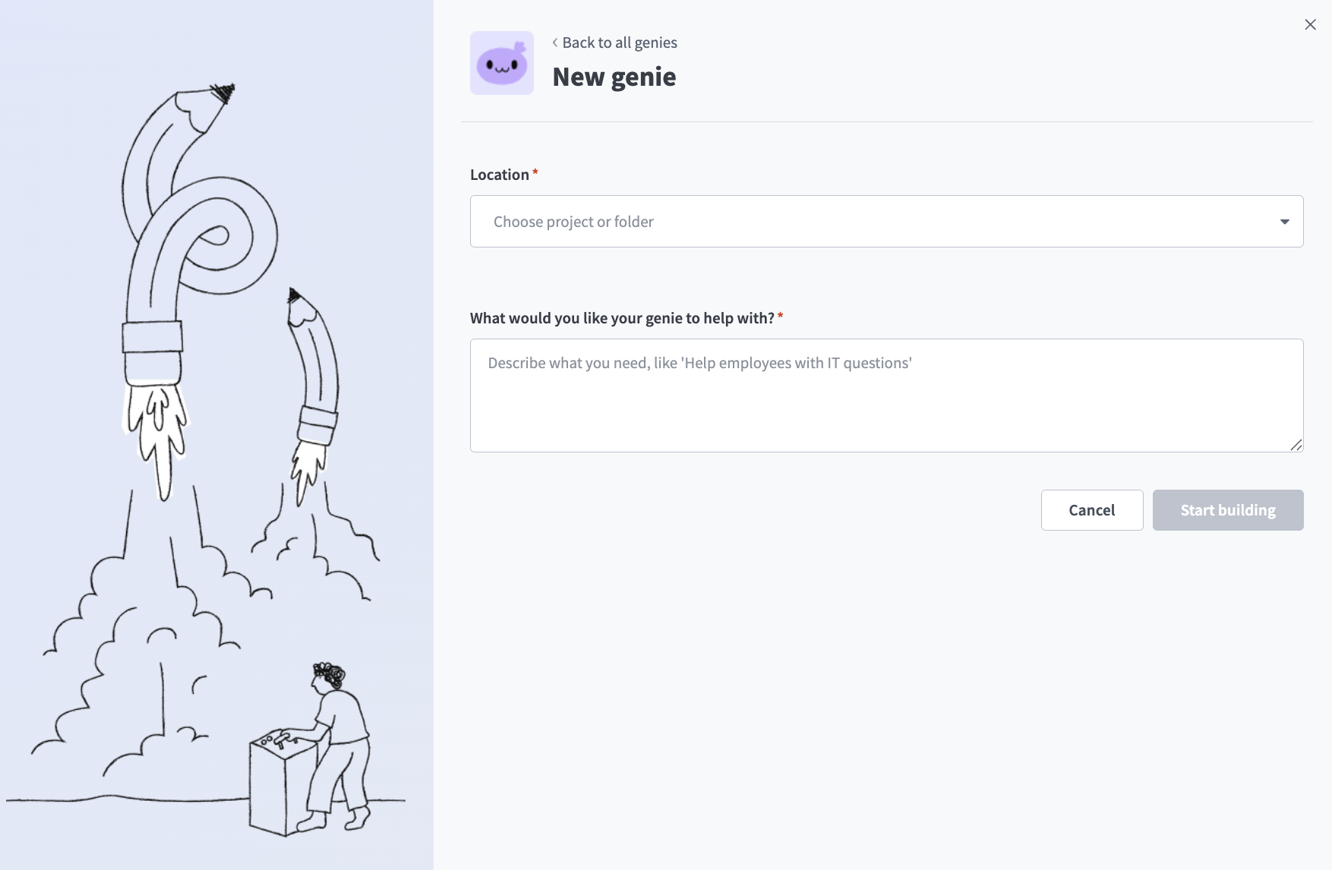
Task: Select the Location field placeholder text
Action: pos(573,221)
